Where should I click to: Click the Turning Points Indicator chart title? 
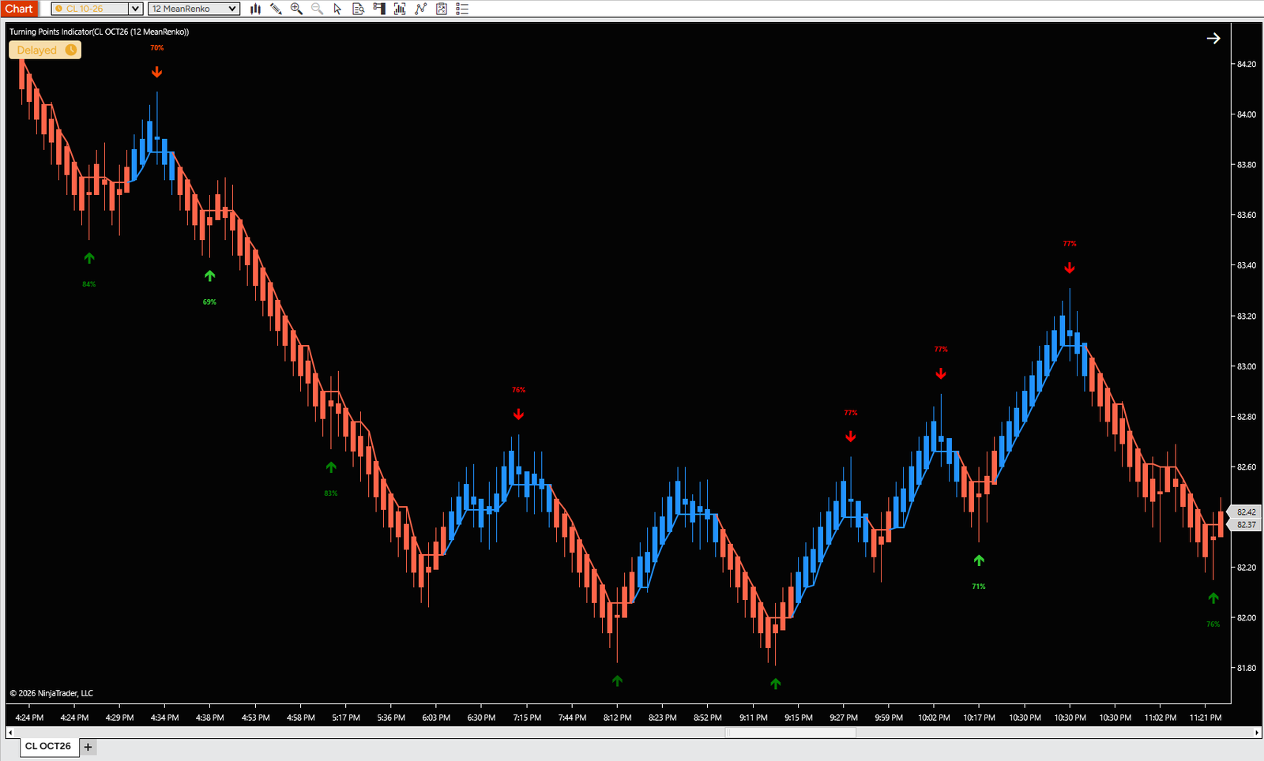click(99, 32)
